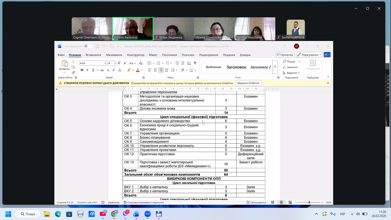Click Sergii Mykhniuk's video thumbnail
This screenshot has height=220, width=391.
coord(296,29)
